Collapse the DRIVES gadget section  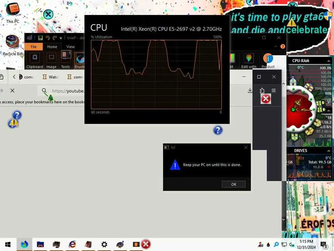coord(328,151)
